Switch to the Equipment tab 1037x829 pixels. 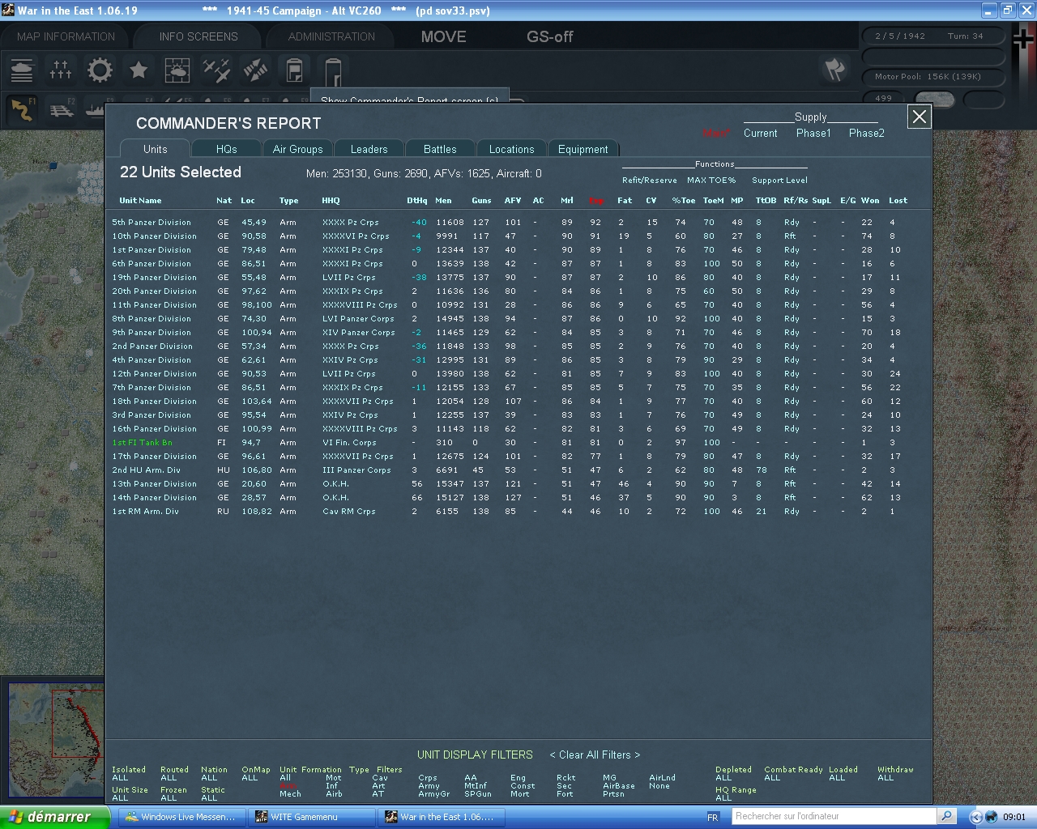[583, 149]
